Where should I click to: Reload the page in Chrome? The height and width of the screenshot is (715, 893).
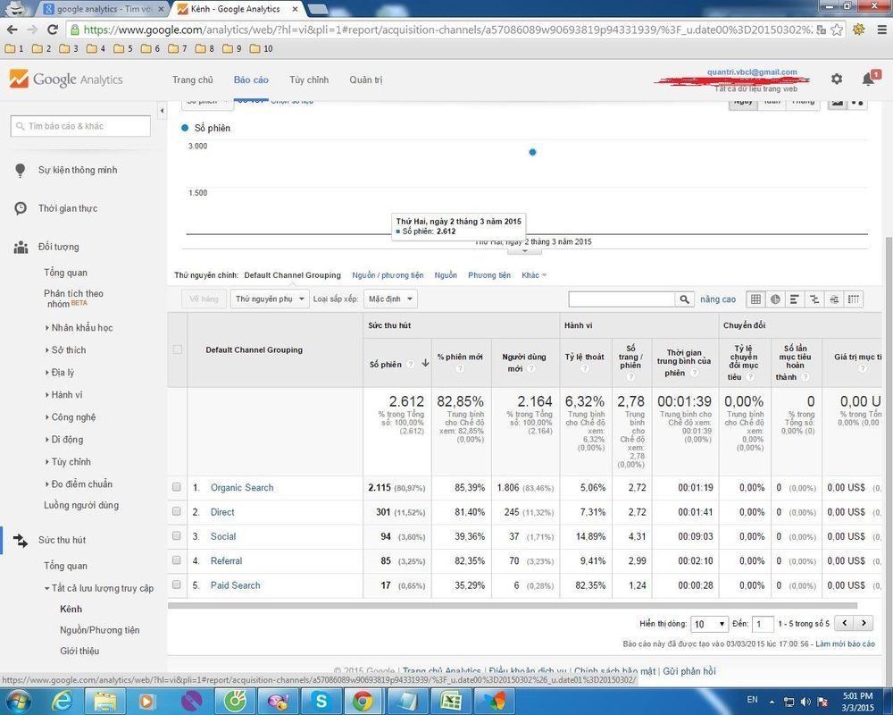tap(53, 29)
